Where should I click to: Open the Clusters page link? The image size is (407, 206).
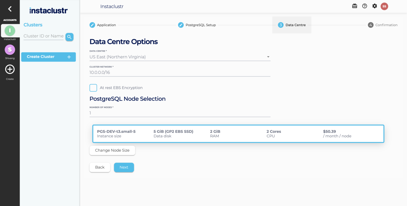click(33, 25)
